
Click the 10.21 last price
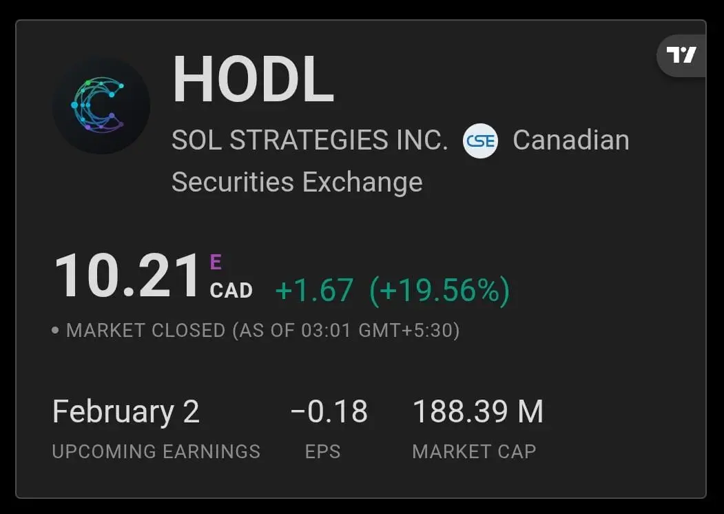[x=127, y=276]
